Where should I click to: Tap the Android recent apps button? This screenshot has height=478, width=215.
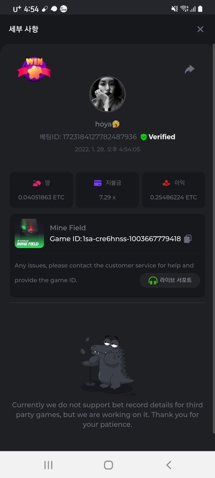(x=49, y=465)
